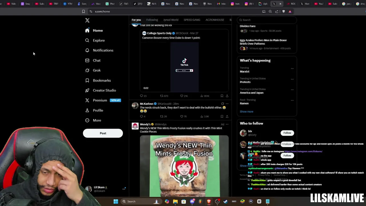Open Discord from the taskbar
This screenshot has width=366, height=206.
point(192,201)
